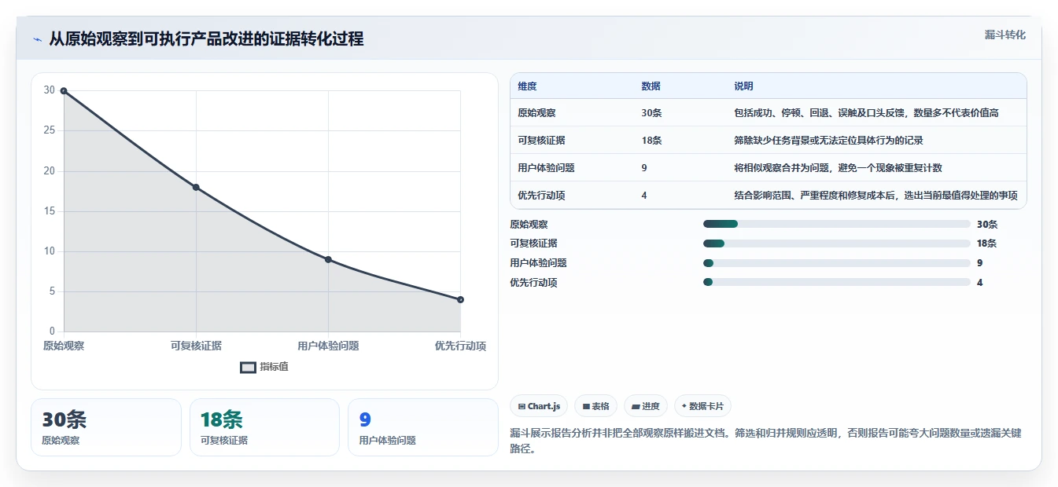Click the 原始观察 progress bar
Image resolution: width=1058 pixels, height=487 pixels.
click(836, 224)
